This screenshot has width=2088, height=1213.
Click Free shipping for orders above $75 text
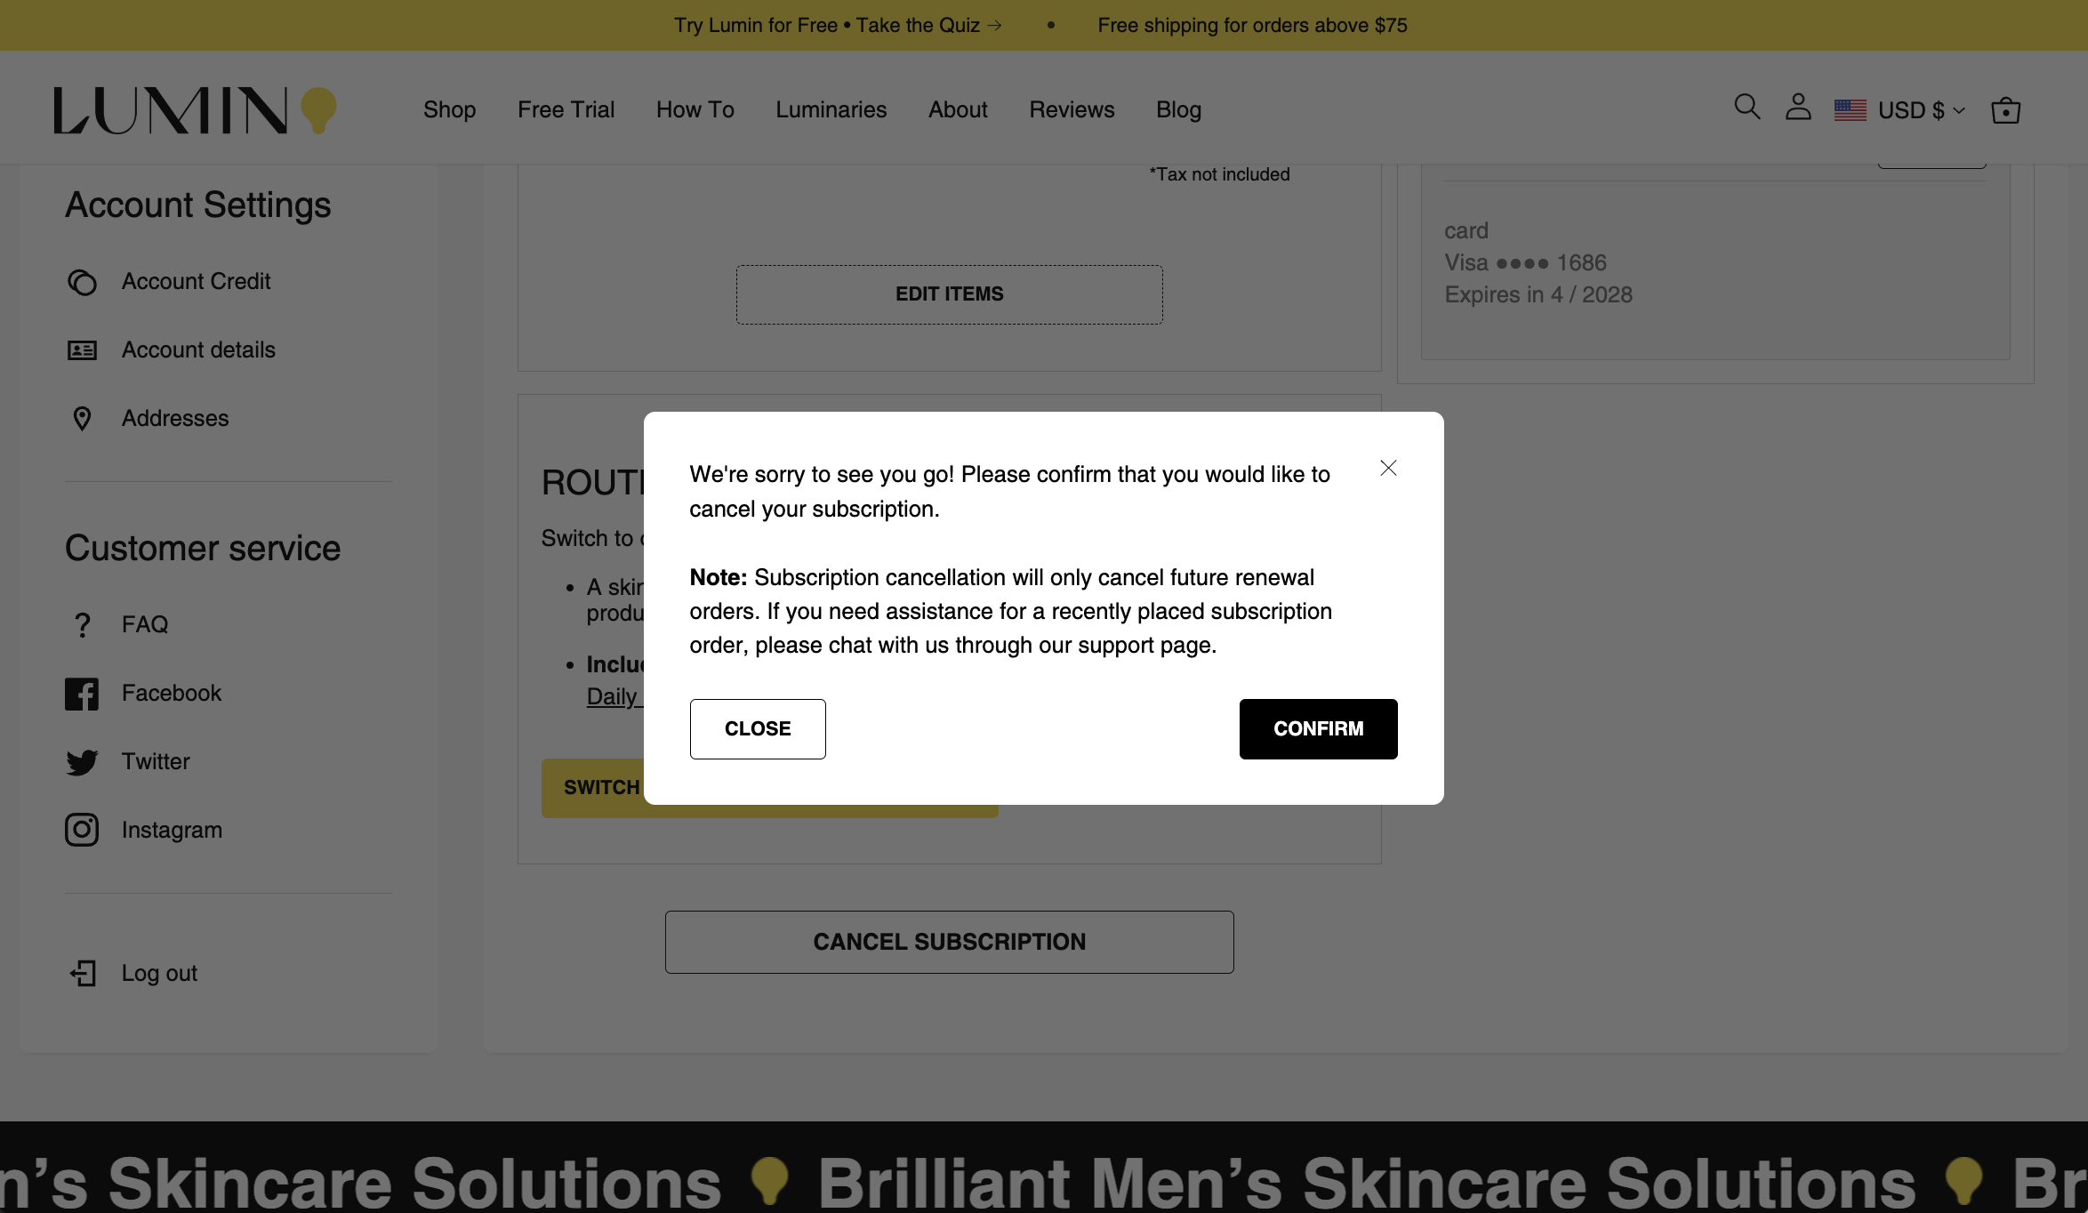[1252, 25]
